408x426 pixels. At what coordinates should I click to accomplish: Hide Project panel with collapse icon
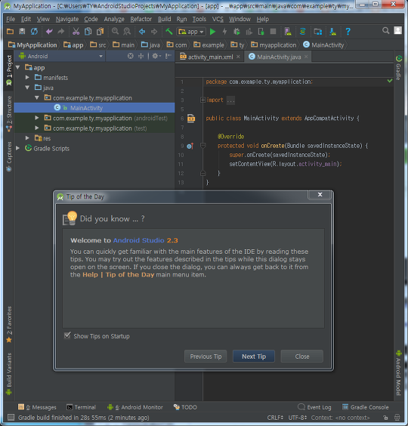tap(168, 56)
